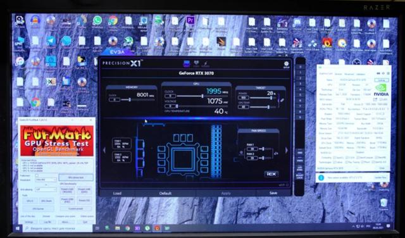This screenshot has width=405, height=238.
Task: Select profile slot 1 in the Precision X1 sidebar
Action: tap(300, 73)
